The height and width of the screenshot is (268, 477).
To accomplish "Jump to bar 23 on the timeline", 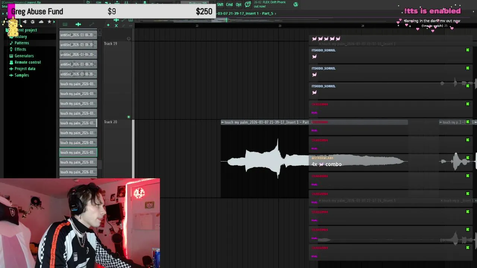I will click(279, 26).
